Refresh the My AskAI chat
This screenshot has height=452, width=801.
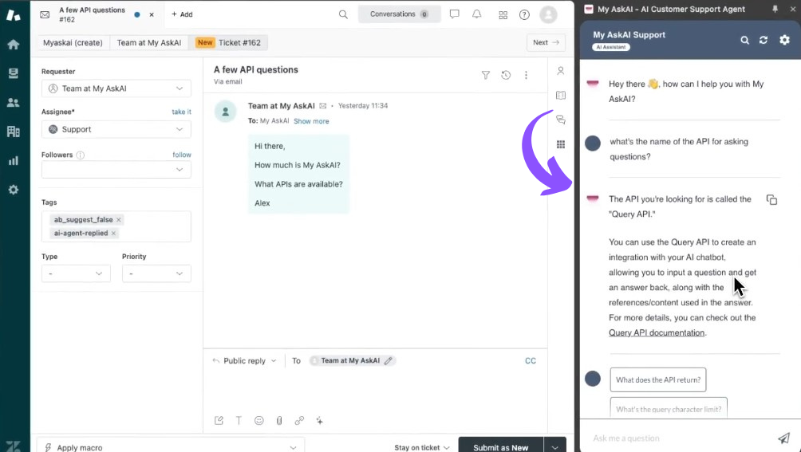(x=764, y=40)
